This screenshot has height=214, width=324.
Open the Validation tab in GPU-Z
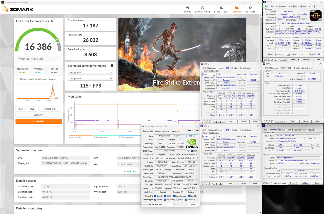(x=175, y=131)
